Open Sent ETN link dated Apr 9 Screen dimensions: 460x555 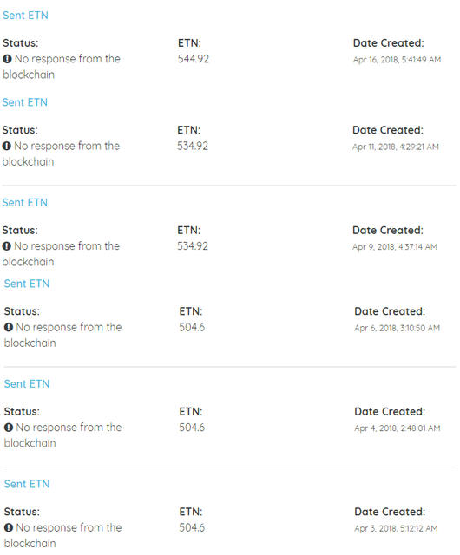click(25, 202)
